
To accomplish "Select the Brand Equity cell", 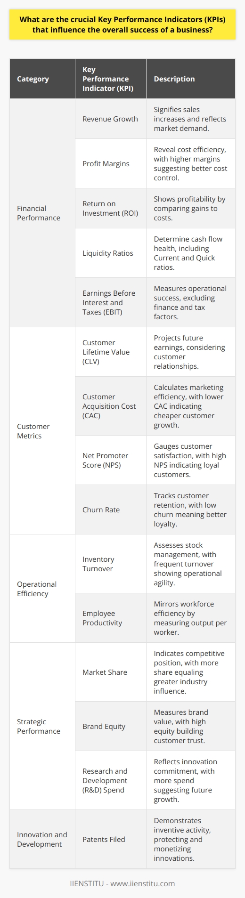I will coord(111,726).
